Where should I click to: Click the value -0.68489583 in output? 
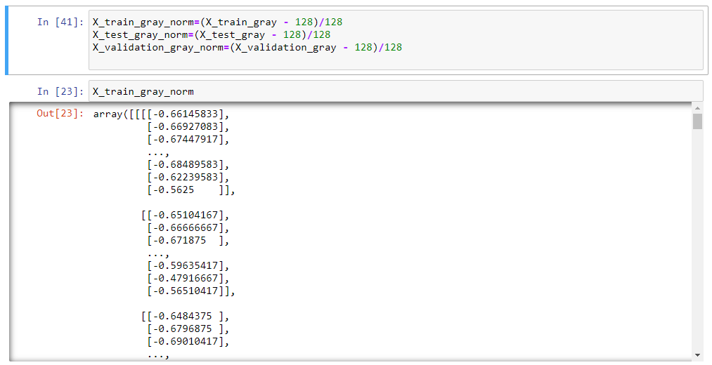(186, 164)
